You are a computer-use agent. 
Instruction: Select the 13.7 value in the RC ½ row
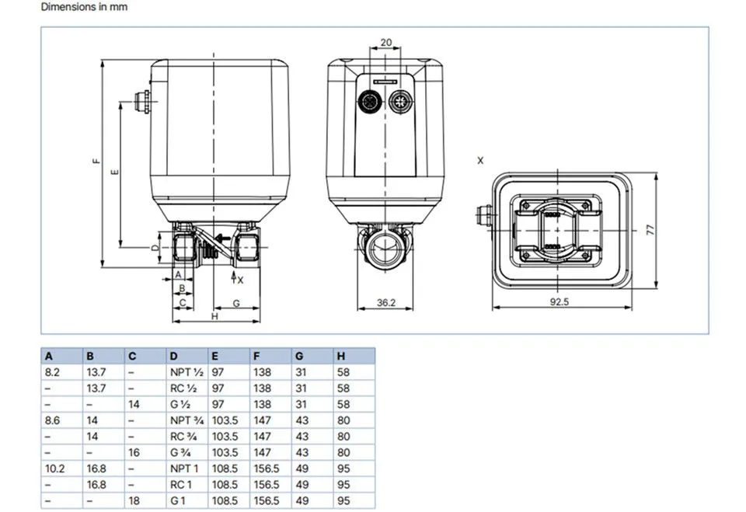[96, 388]
